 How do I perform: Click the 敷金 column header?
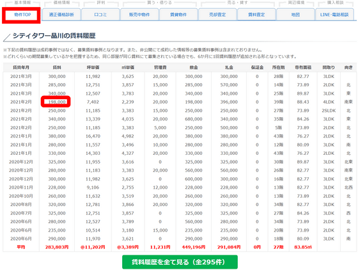click(194, 68)
